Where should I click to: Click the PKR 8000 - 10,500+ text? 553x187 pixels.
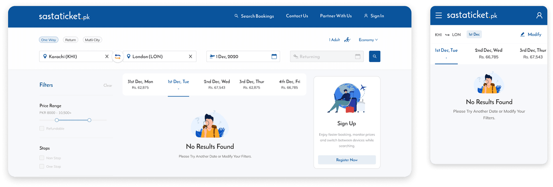[x=55, y=113]
